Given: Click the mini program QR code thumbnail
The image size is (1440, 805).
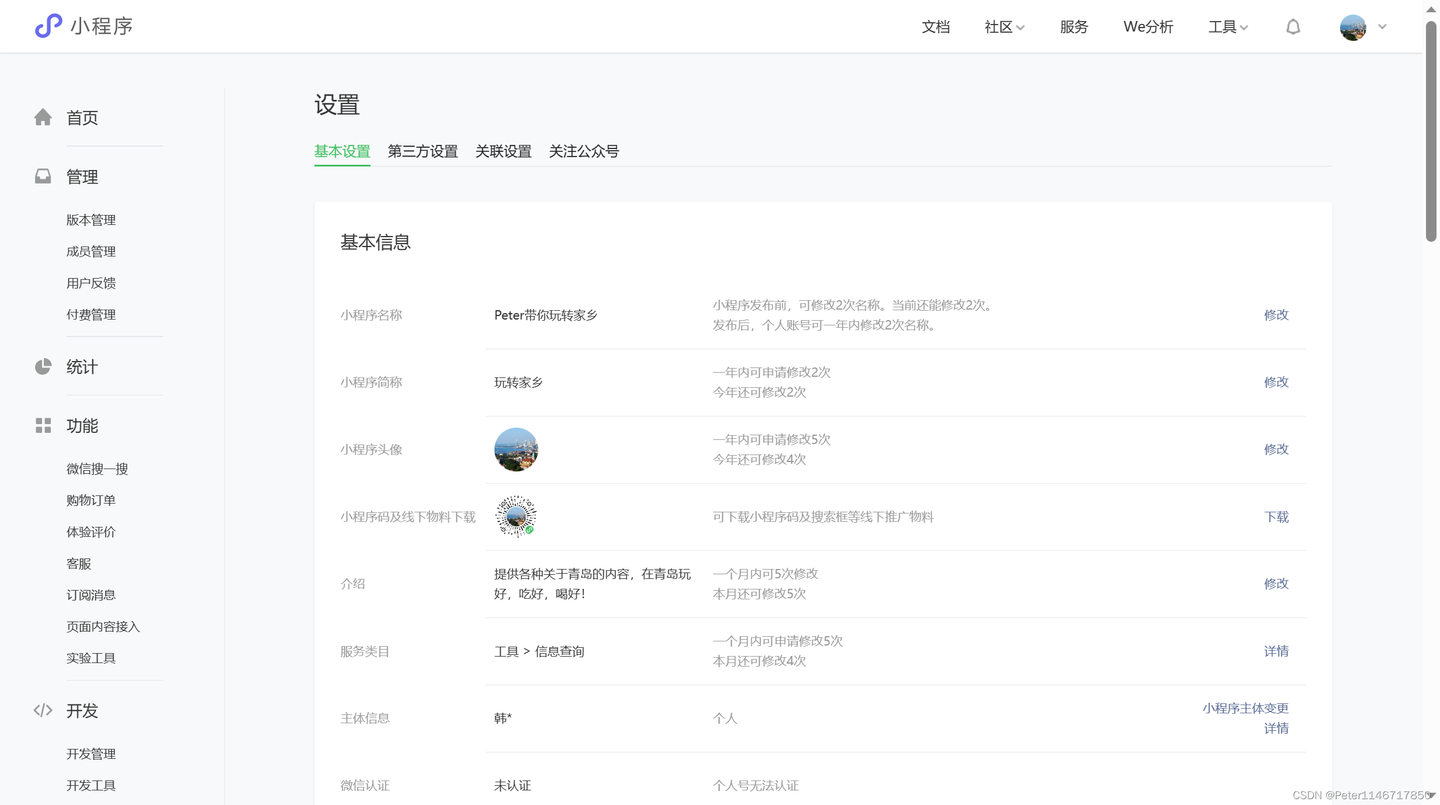Looking at the screenshot, I should tap(515, 516).
